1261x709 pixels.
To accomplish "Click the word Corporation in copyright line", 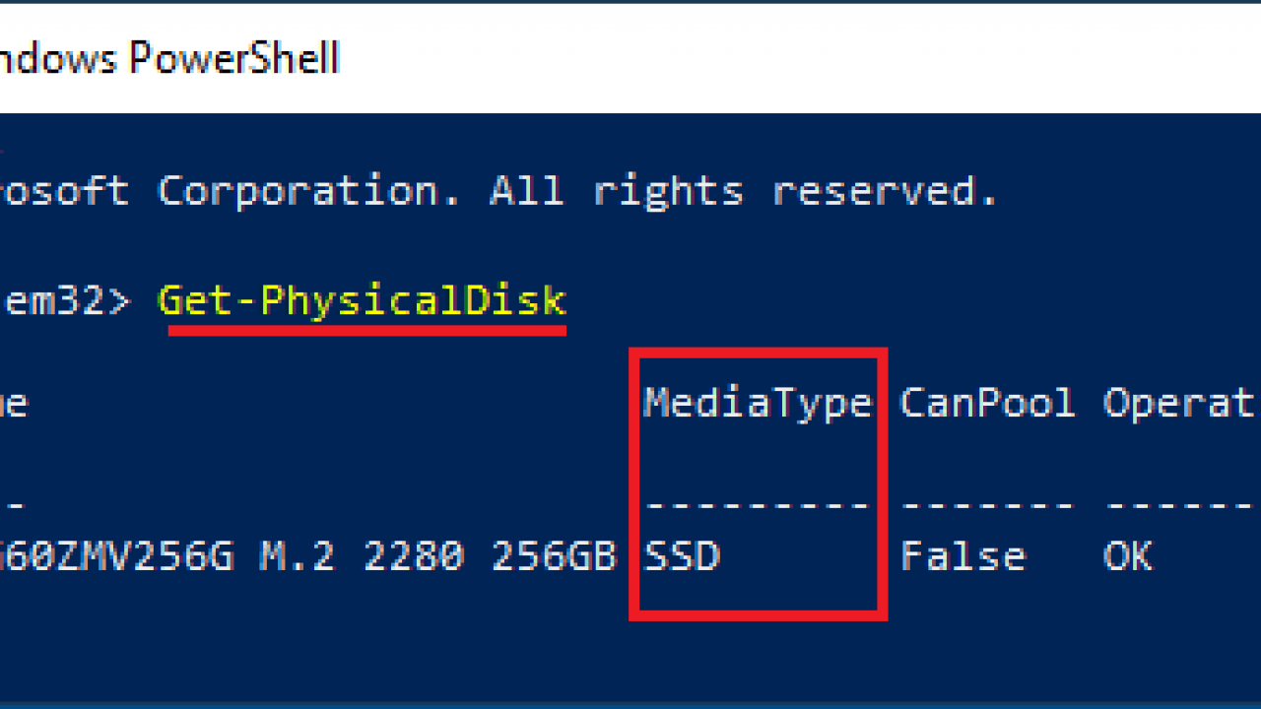I will click(308, 191).
